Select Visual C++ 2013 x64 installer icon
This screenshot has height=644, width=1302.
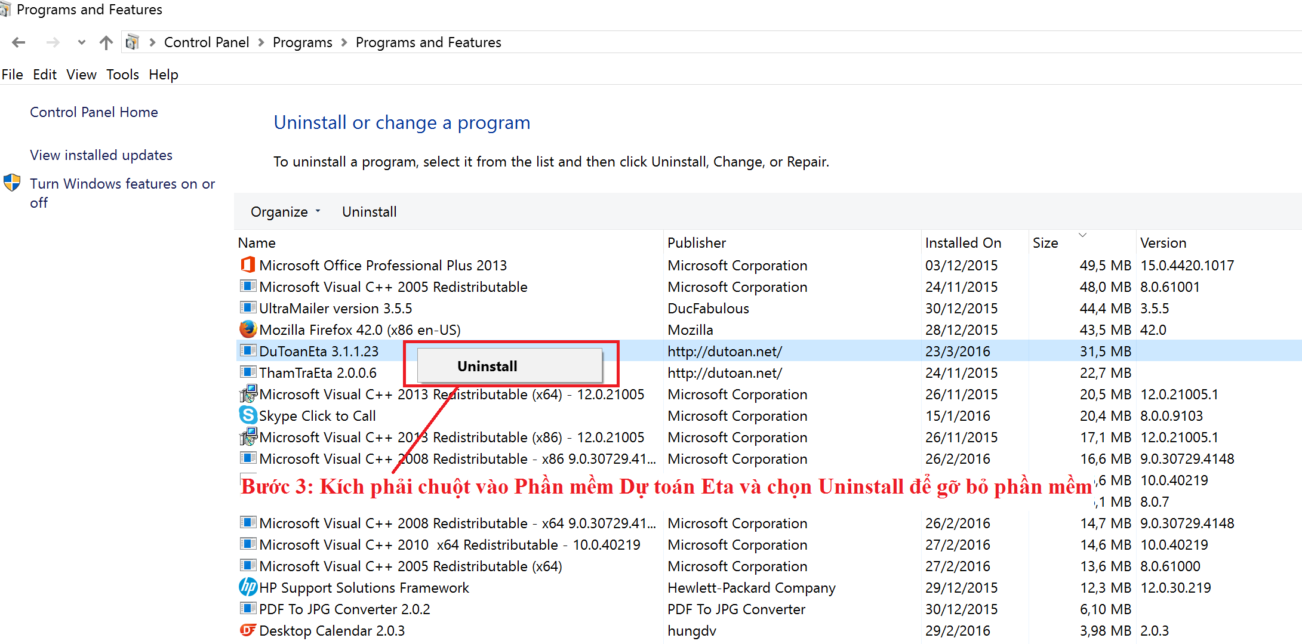pos(248,393)
